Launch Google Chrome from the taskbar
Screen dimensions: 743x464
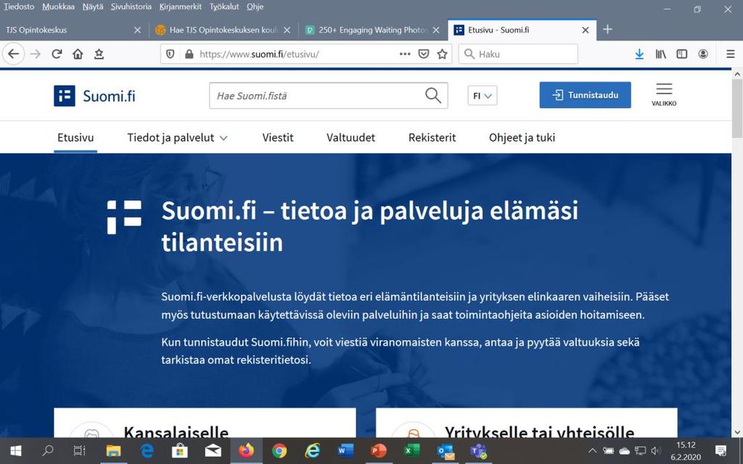point(279,451)
